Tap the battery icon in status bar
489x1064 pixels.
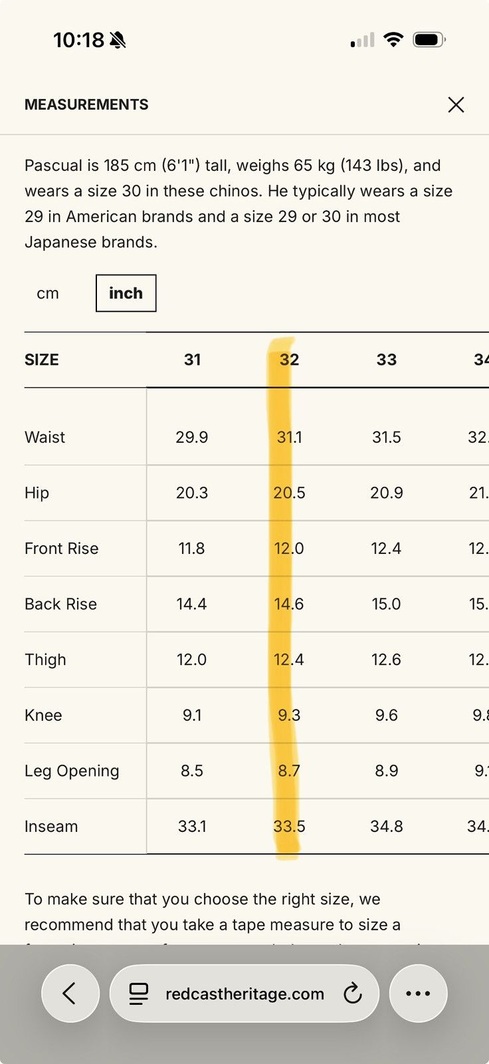click(x=429, y=40)
